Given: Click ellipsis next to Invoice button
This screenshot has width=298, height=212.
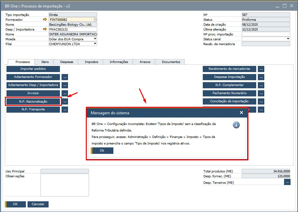Looking at the screenshot, I should click(x=65, y=94).
